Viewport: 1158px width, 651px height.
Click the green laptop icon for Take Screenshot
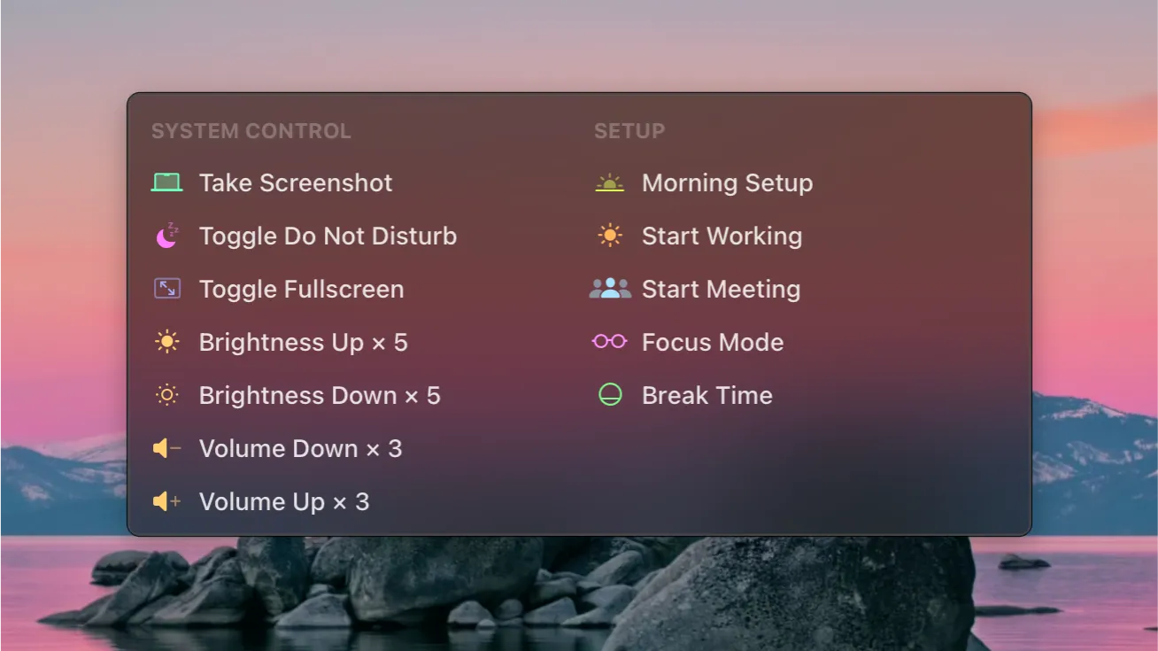click(x=166, y=183)
